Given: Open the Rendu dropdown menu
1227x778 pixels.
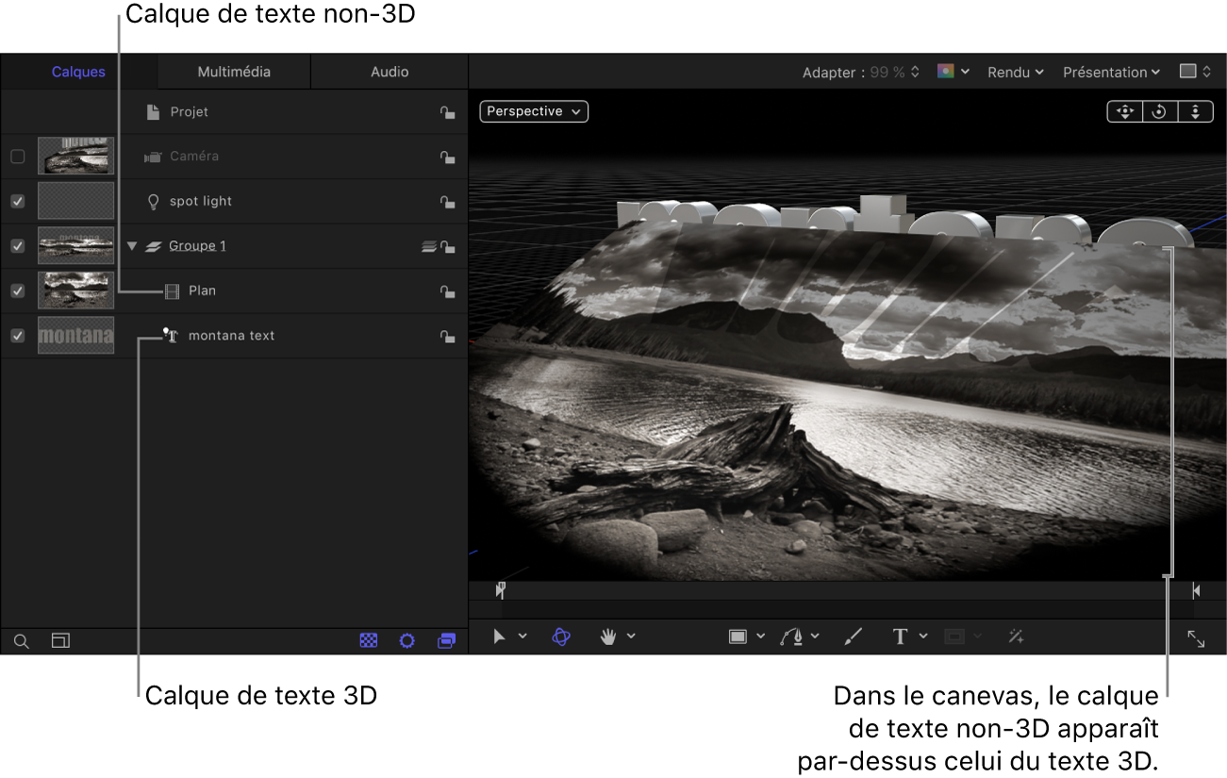Looking at the screenshot, I should click(1015, 73).
